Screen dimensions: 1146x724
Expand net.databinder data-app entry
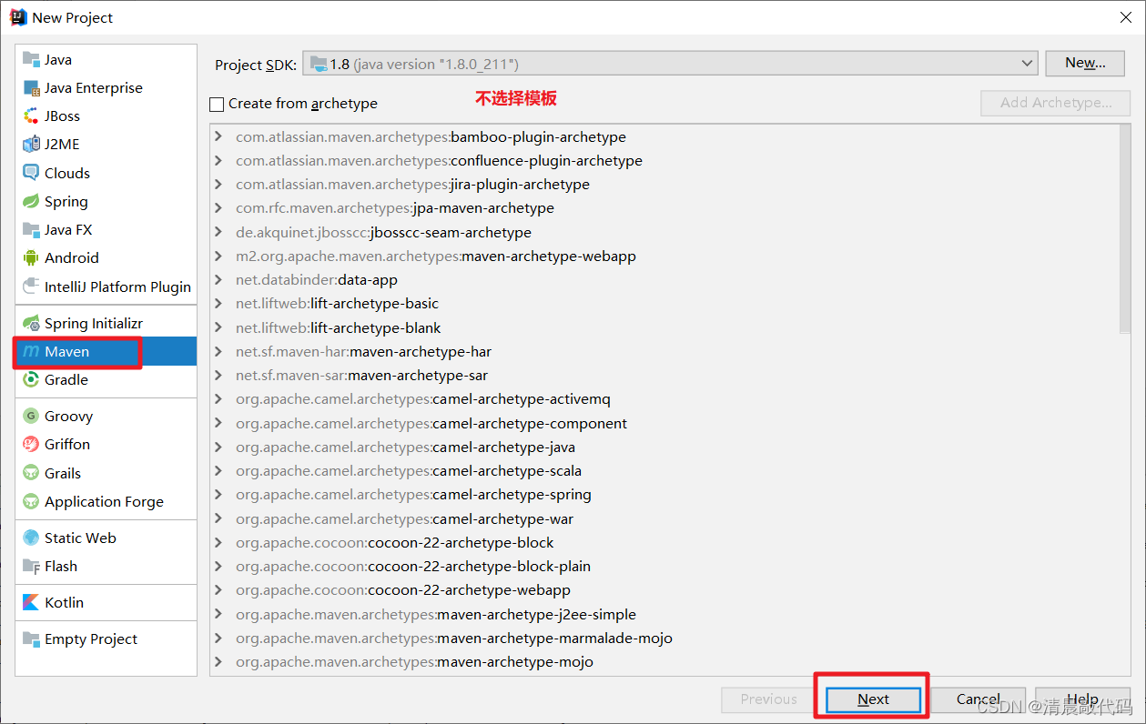coord(218,280)
